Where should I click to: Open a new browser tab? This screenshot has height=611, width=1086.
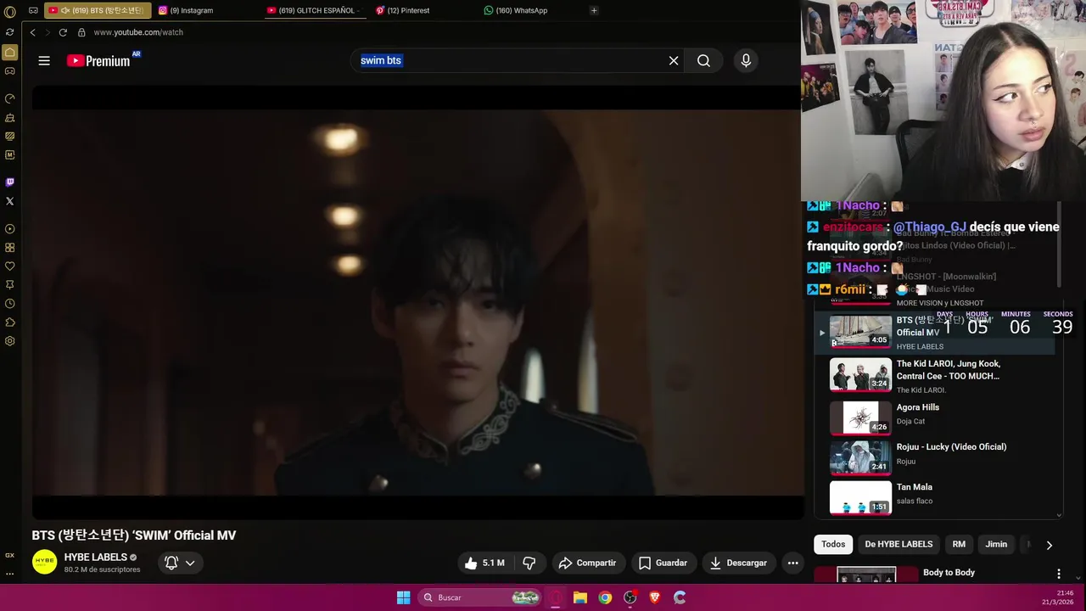pyautogui.click(x=594, y=10)
